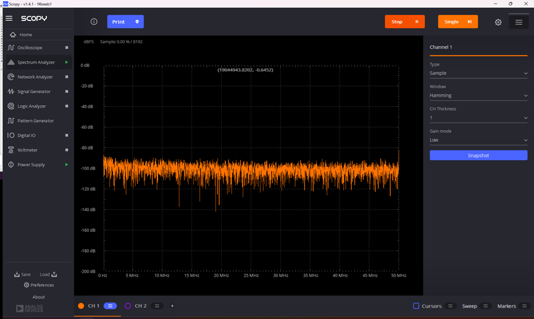Open the About link

(38, 297)
